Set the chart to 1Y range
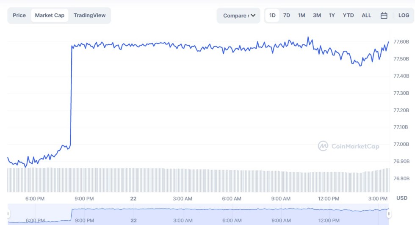The height and width of the screenshot is (225, 415). 332,16
